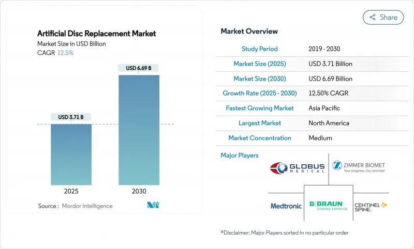The height and width of the screenshot is (249, 414).
Task: Click the Medtronic logo
Action: click(x=286, y=206)
